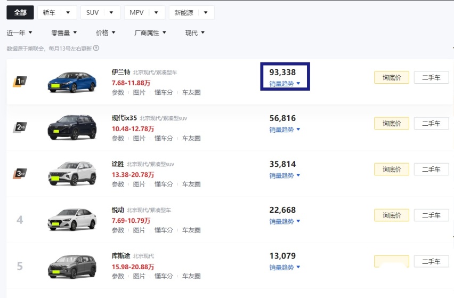
Task: Open 车友圈 for 悦动
Action: coord(191,230)
